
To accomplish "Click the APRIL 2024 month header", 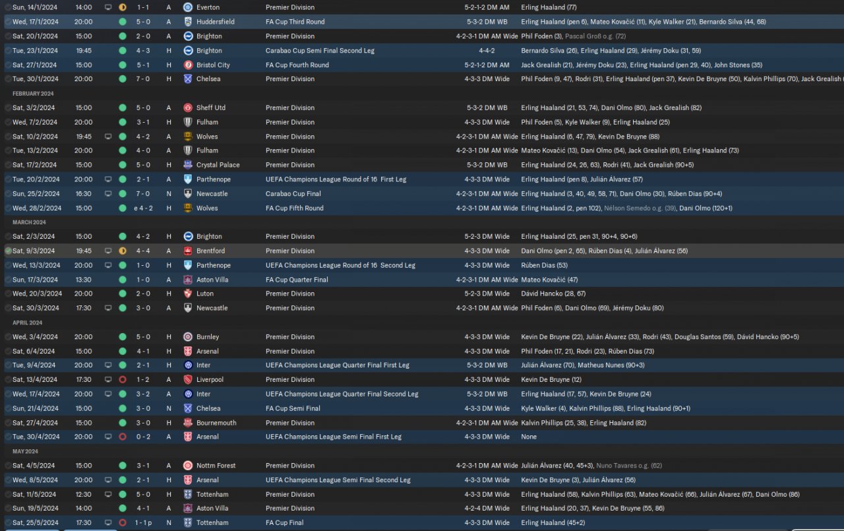I will [27, 323].
